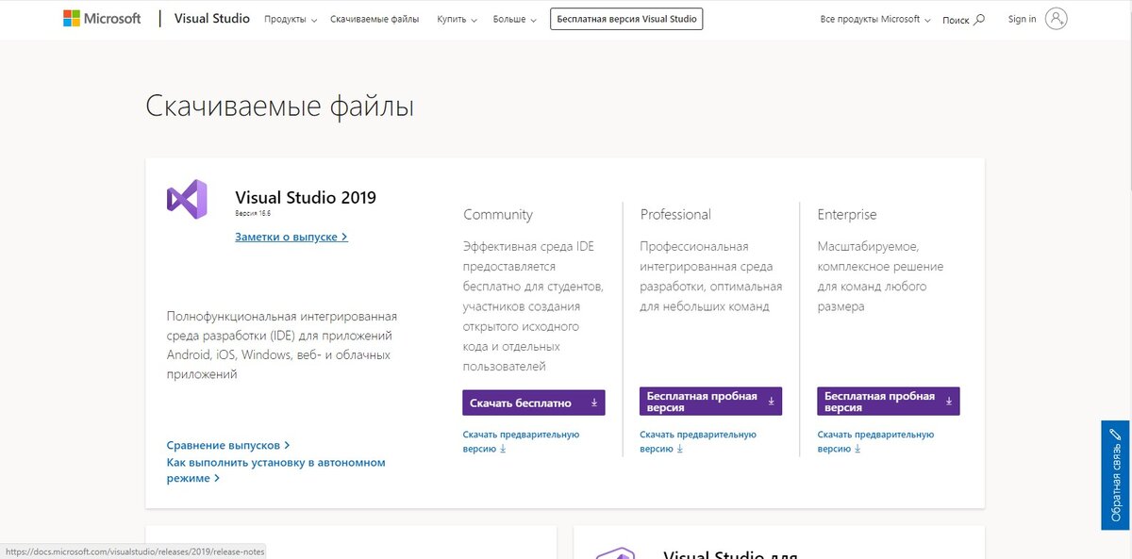Screen dimensions: 1132x559
Task: Open the Professional Скачать предварительную версию link
Action: [x=698, y=441]
